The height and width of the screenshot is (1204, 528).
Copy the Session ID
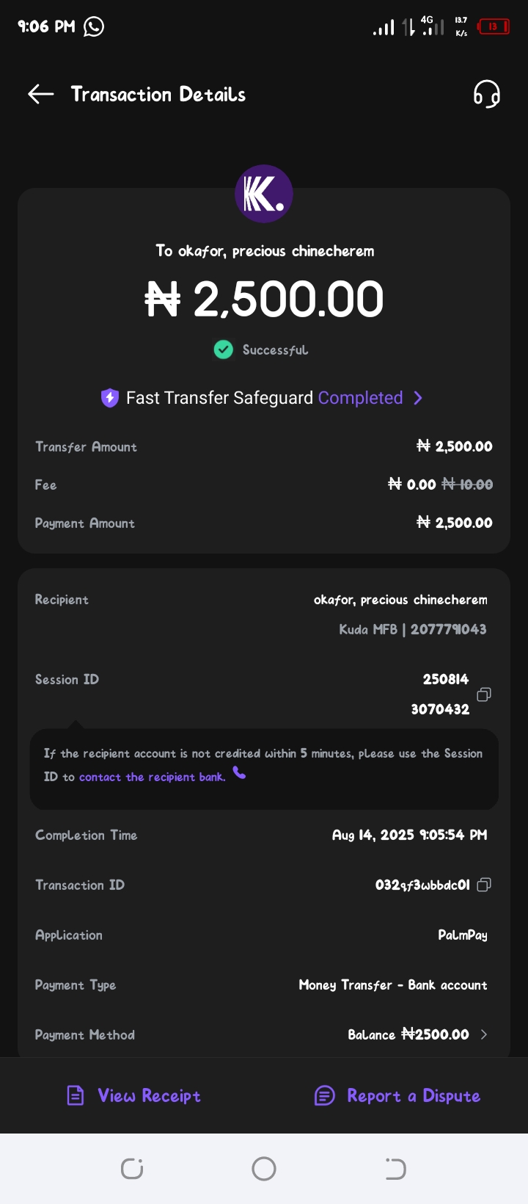(484, 695)
